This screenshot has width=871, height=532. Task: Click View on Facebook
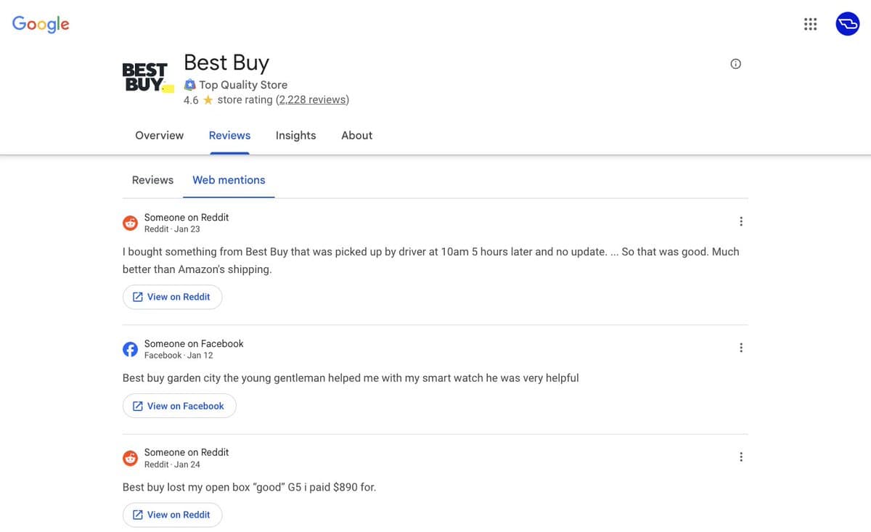coord(179,405)
